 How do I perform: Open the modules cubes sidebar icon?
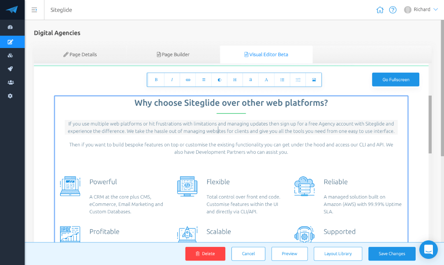coord(10,55)
